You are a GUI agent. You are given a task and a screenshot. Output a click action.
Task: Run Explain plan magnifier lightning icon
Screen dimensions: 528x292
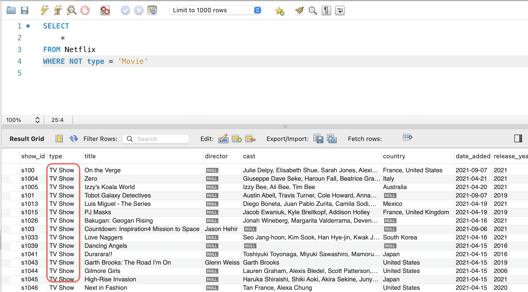tap(71, 10)
